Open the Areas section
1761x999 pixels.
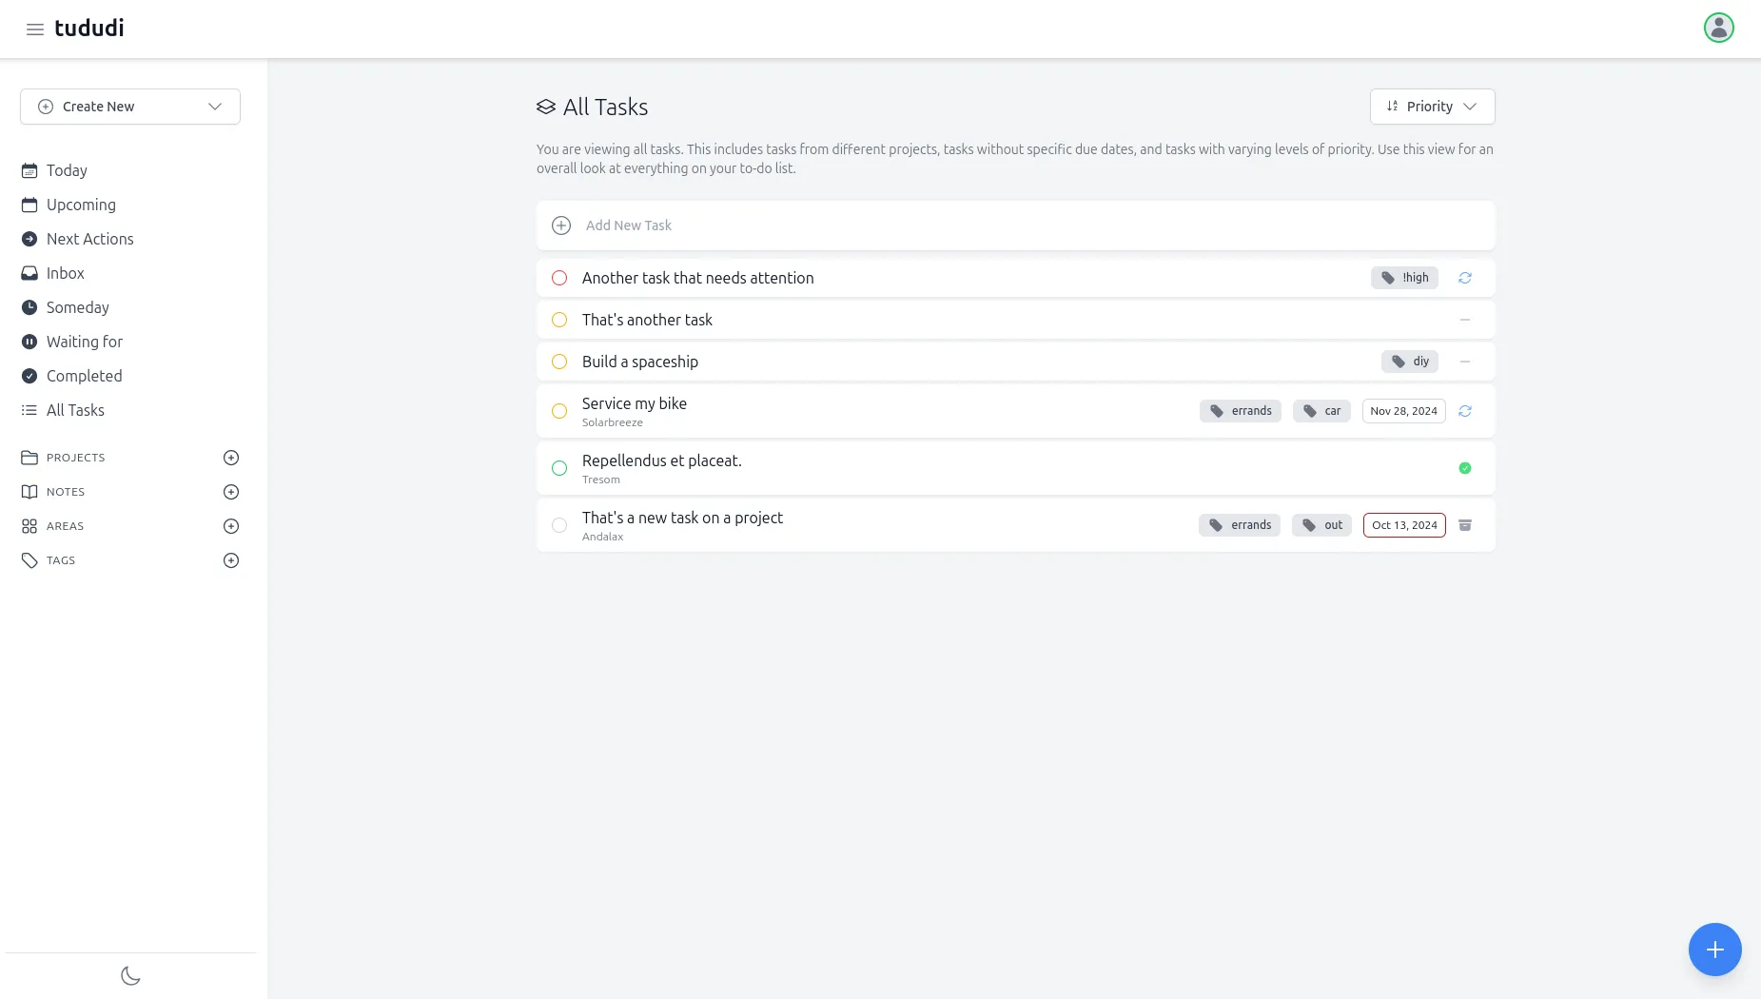65,526
